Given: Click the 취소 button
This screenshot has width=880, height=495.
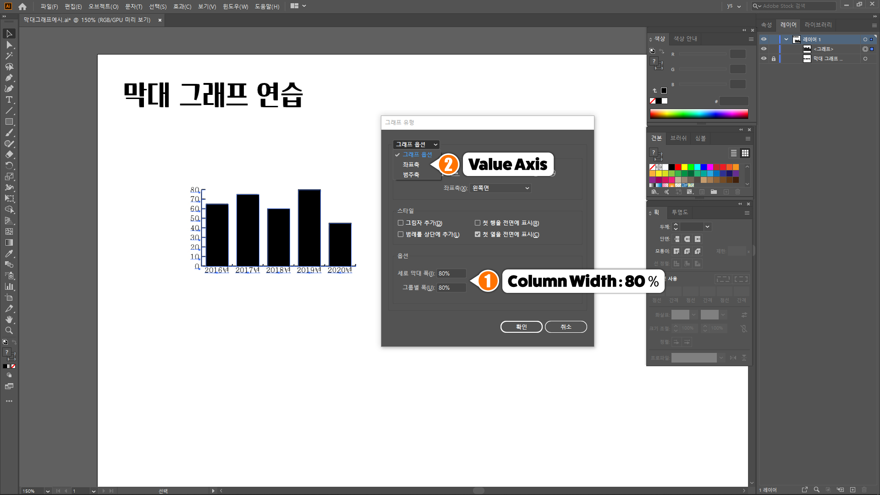Looking at the screenshot, I should [x=566, y=327].
